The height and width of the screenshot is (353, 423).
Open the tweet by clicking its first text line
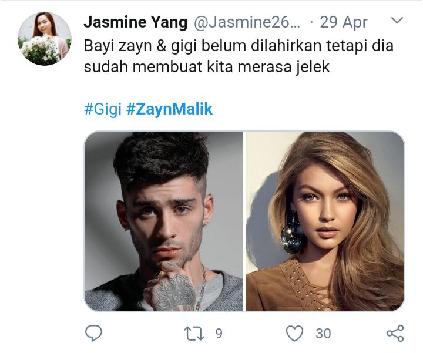point(239,46)
